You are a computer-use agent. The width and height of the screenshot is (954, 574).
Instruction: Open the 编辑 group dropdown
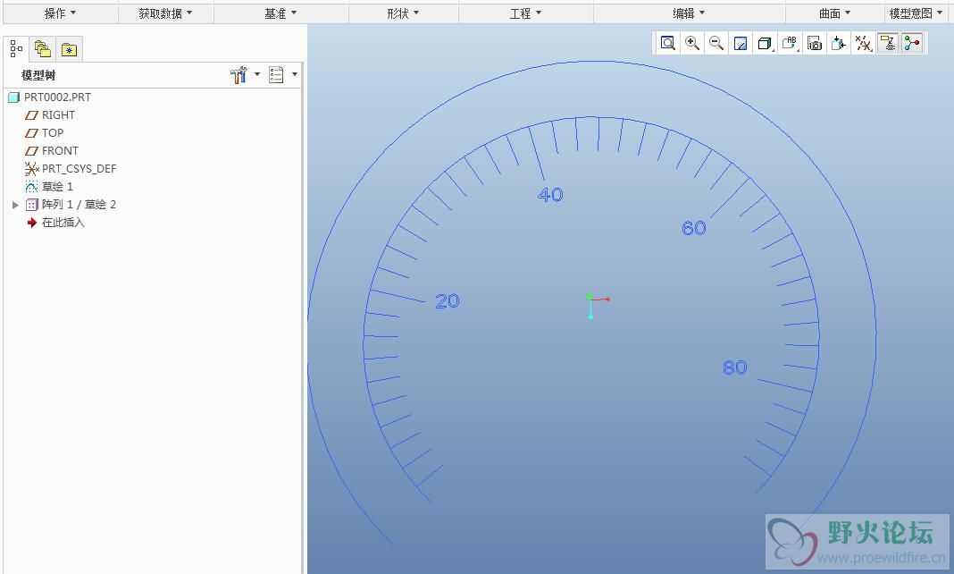point(689,13)
